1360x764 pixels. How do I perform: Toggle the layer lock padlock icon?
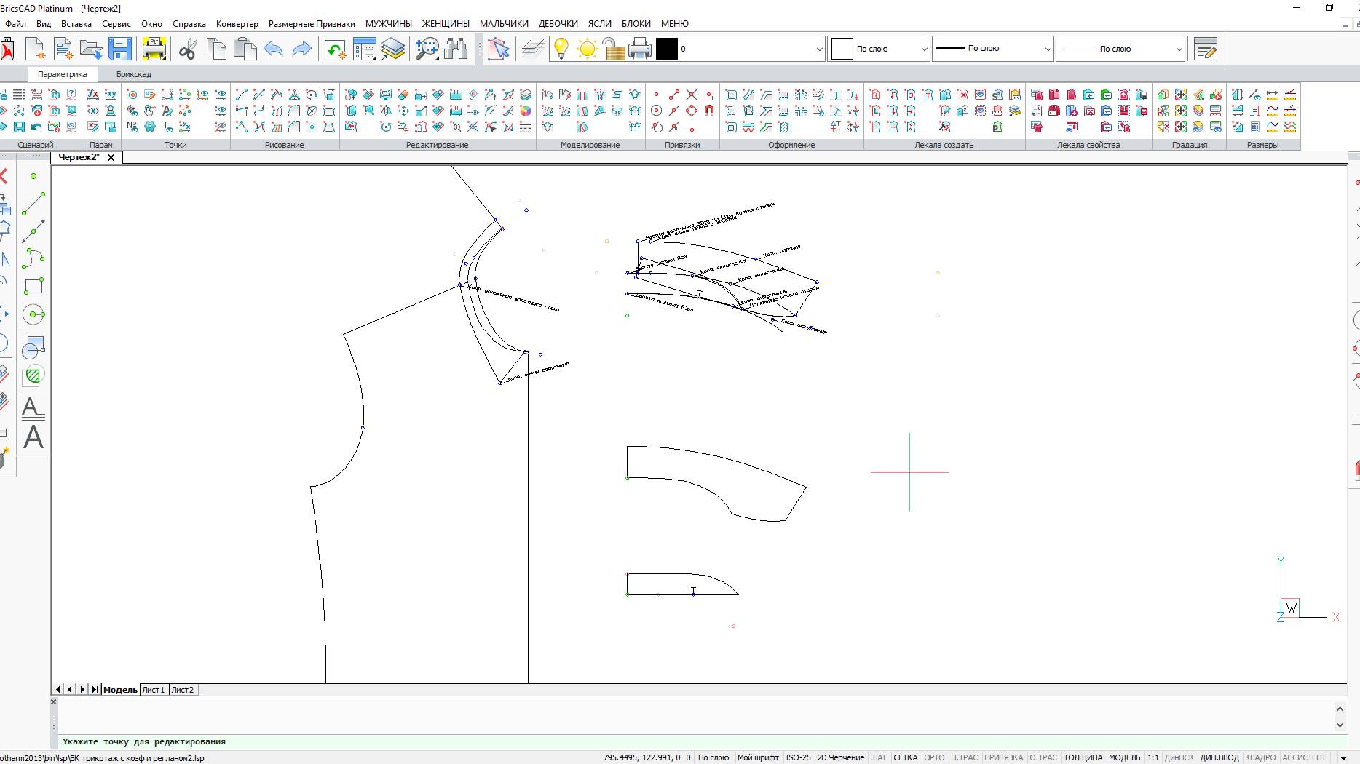[x=614, y=49]
